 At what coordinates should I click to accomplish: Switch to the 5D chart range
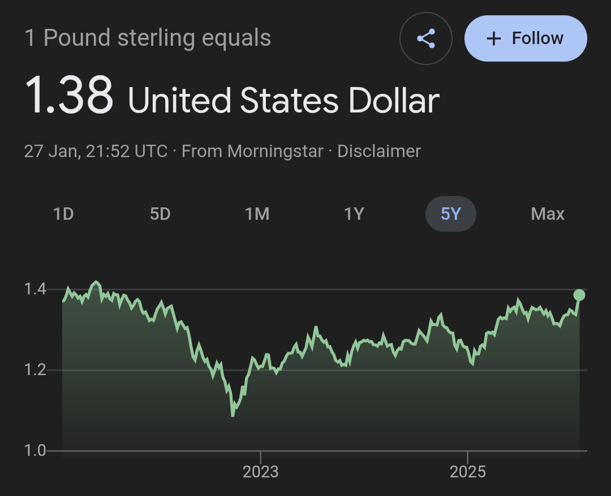pyautogui.click(x=160, y=214)
